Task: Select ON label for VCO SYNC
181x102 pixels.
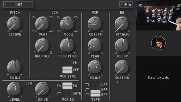Action: (75, 63)
